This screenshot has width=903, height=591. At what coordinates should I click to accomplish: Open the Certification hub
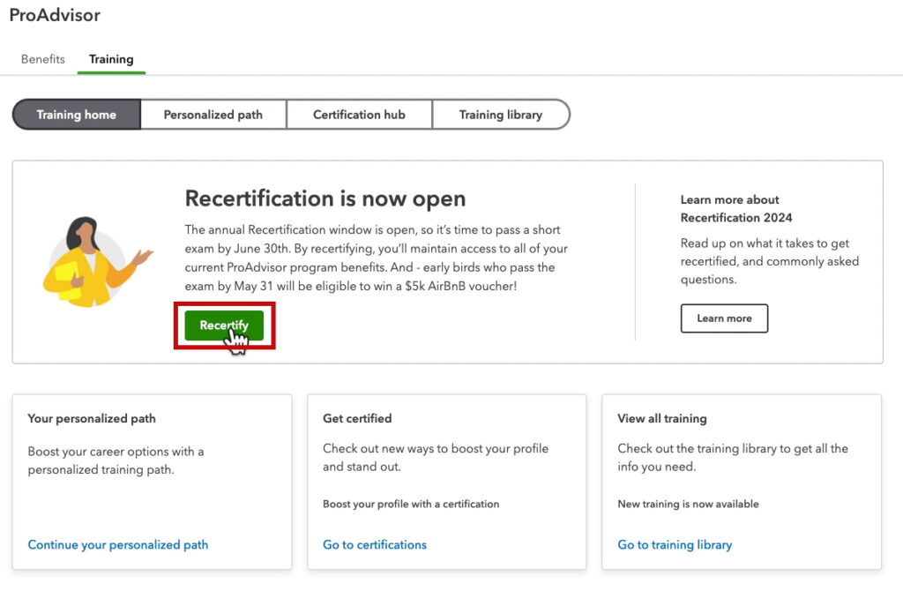click(x=359, y=115)
